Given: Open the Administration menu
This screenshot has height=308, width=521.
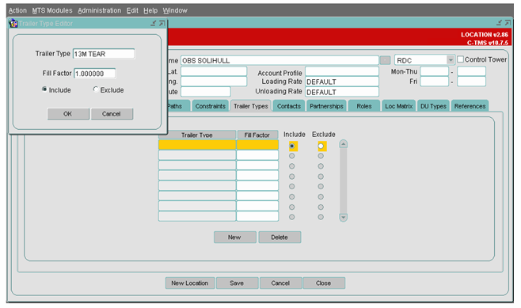Looking at the screenshot, I should 99,10.
